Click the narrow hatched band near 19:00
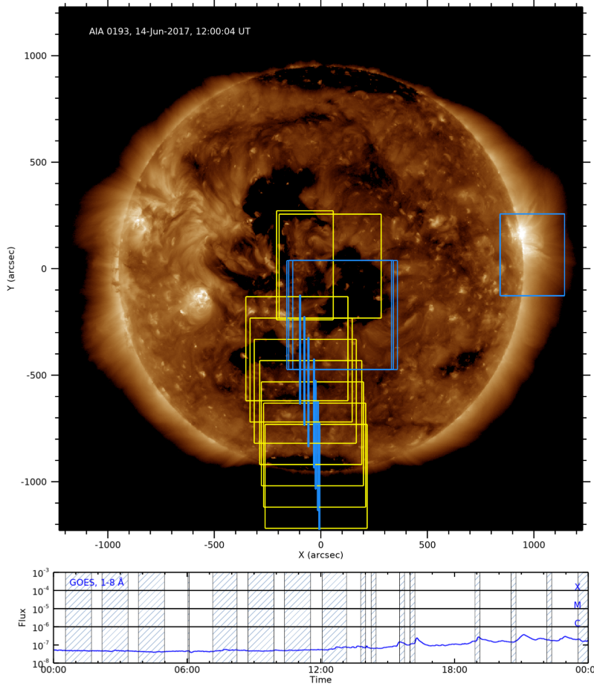 coord(477,618)
